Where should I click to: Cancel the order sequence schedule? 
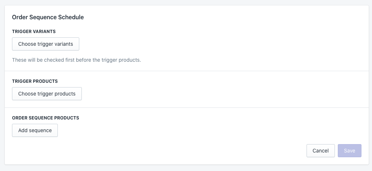click(320, 151)
